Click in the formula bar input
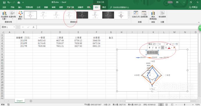The width and height of the screenshot is (201, 106). pyautogui.click(x=117, y=27)
